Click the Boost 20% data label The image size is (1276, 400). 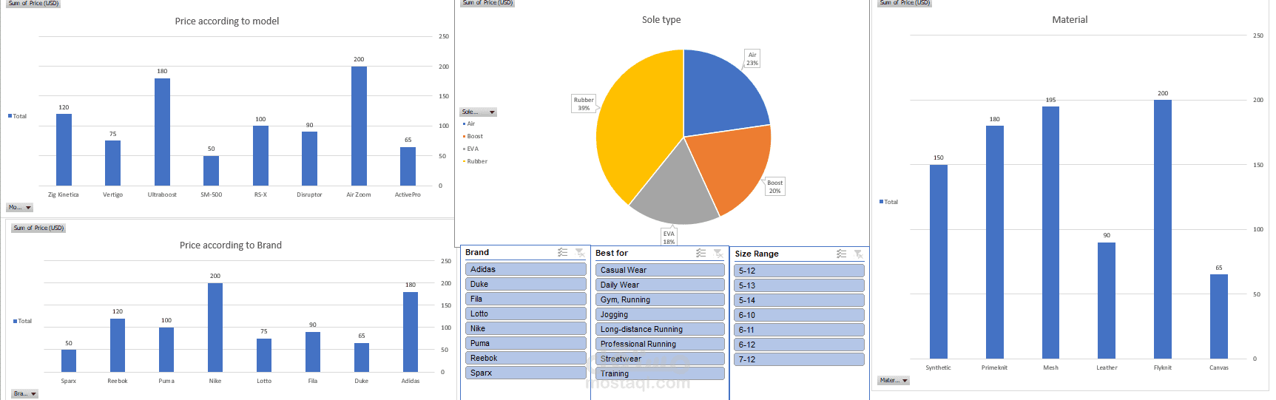tap(774, 186)
